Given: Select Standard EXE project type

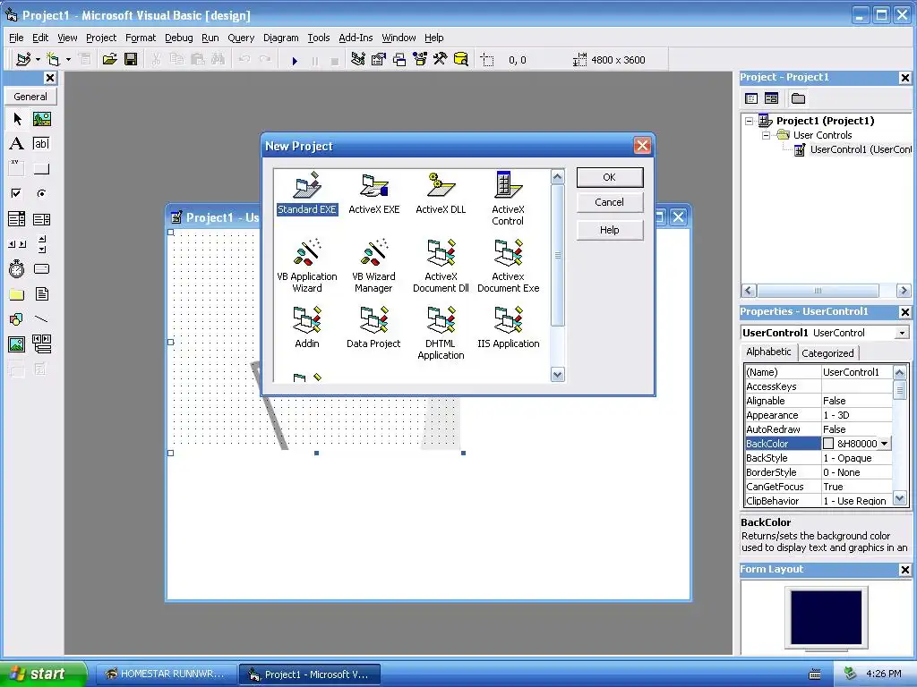Looking at the screenshot, I should coord(307,194).
